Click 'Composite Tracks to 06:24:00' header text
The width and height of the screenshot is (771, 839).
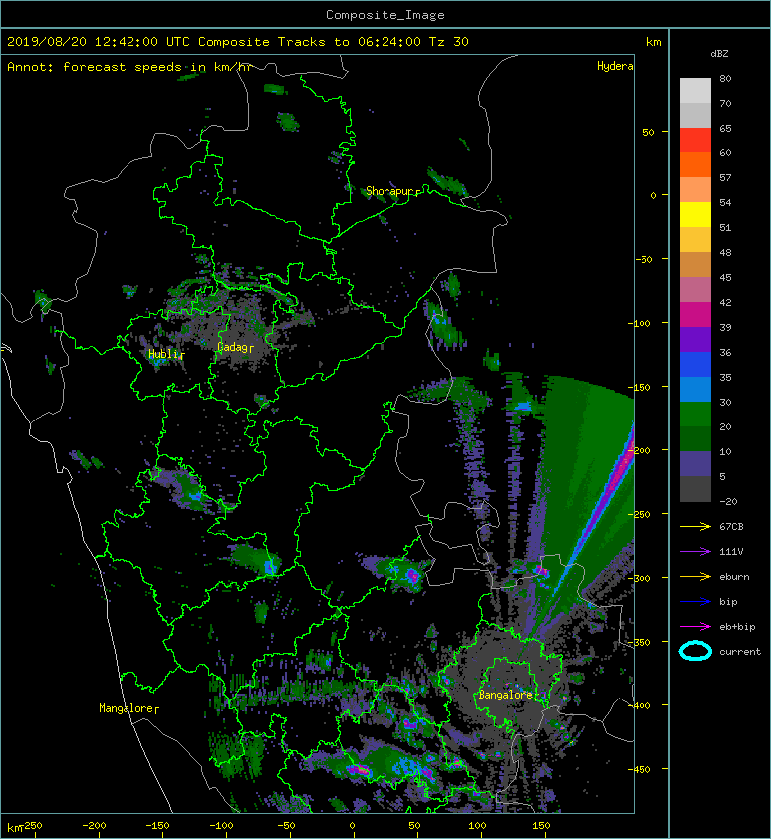click(x=310, y=42)
